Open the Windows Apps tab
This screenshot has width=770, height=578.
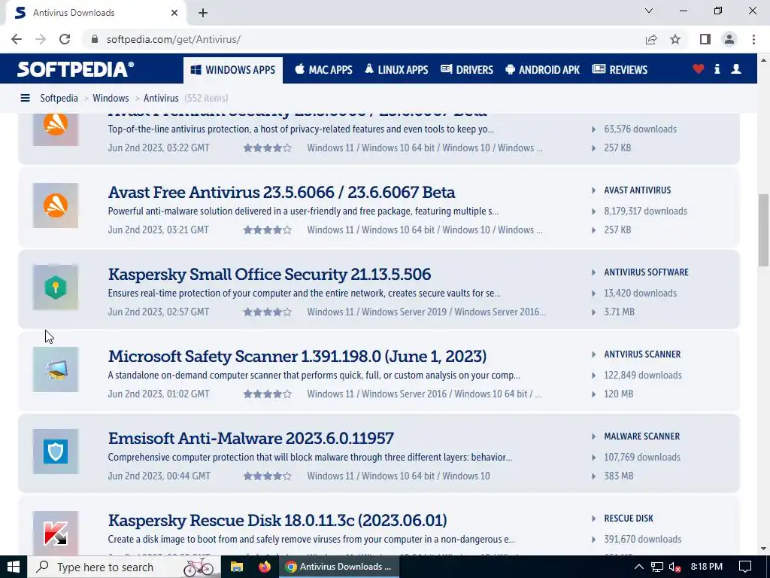233,70
